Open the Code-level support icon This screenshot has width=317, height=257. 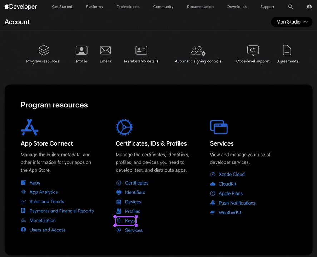253,50
